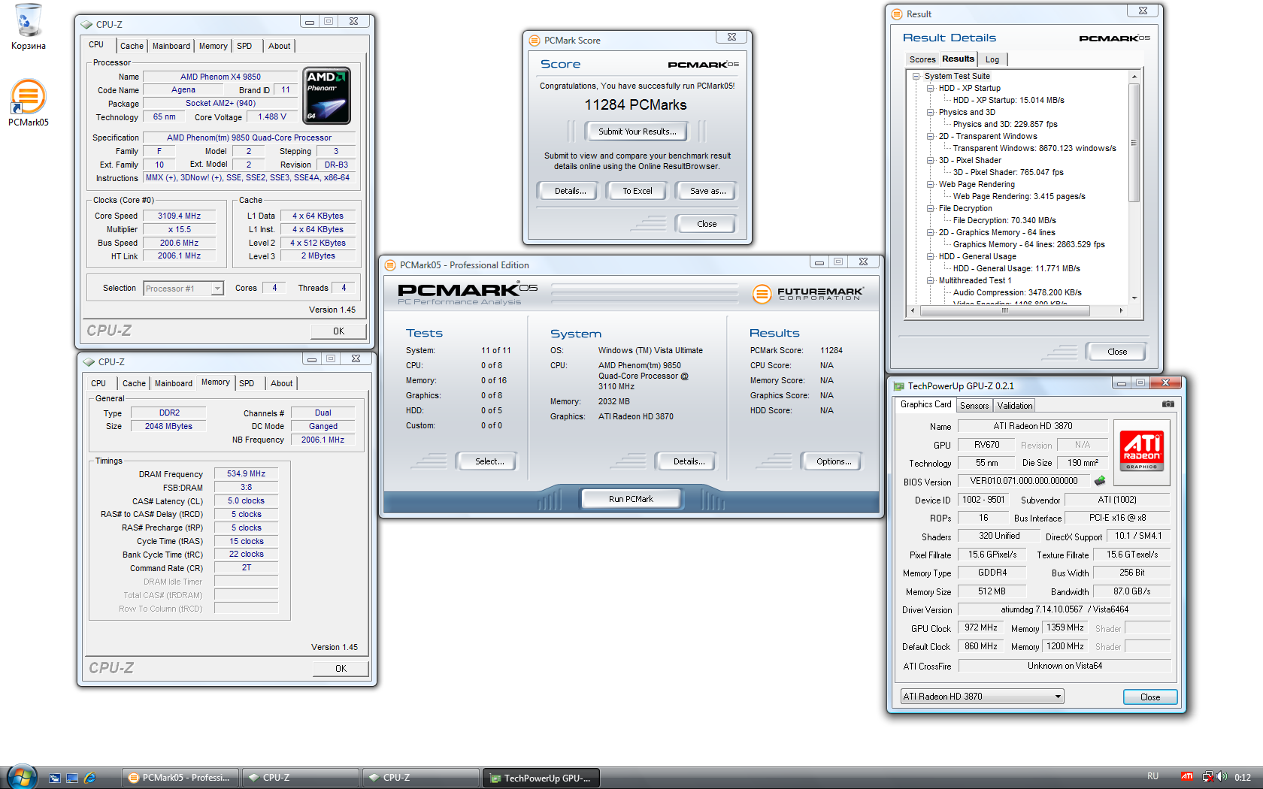Collapse the 3D - Pixel Shader node
Image resolution: width=1263 pixels, height=789 pixels.
point(930,160)
